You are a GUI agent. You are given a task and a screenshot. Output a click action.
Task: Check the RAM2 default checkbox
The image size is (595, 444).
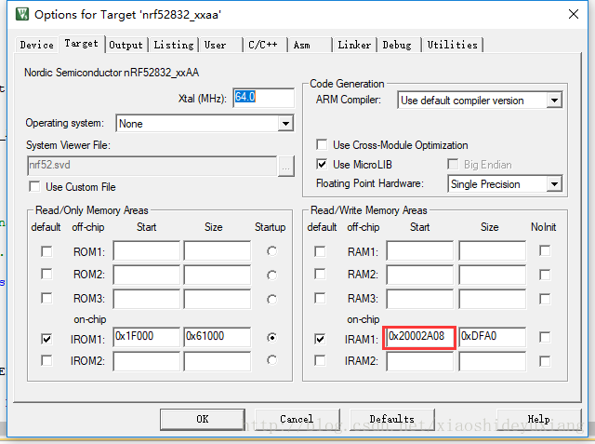320,274
